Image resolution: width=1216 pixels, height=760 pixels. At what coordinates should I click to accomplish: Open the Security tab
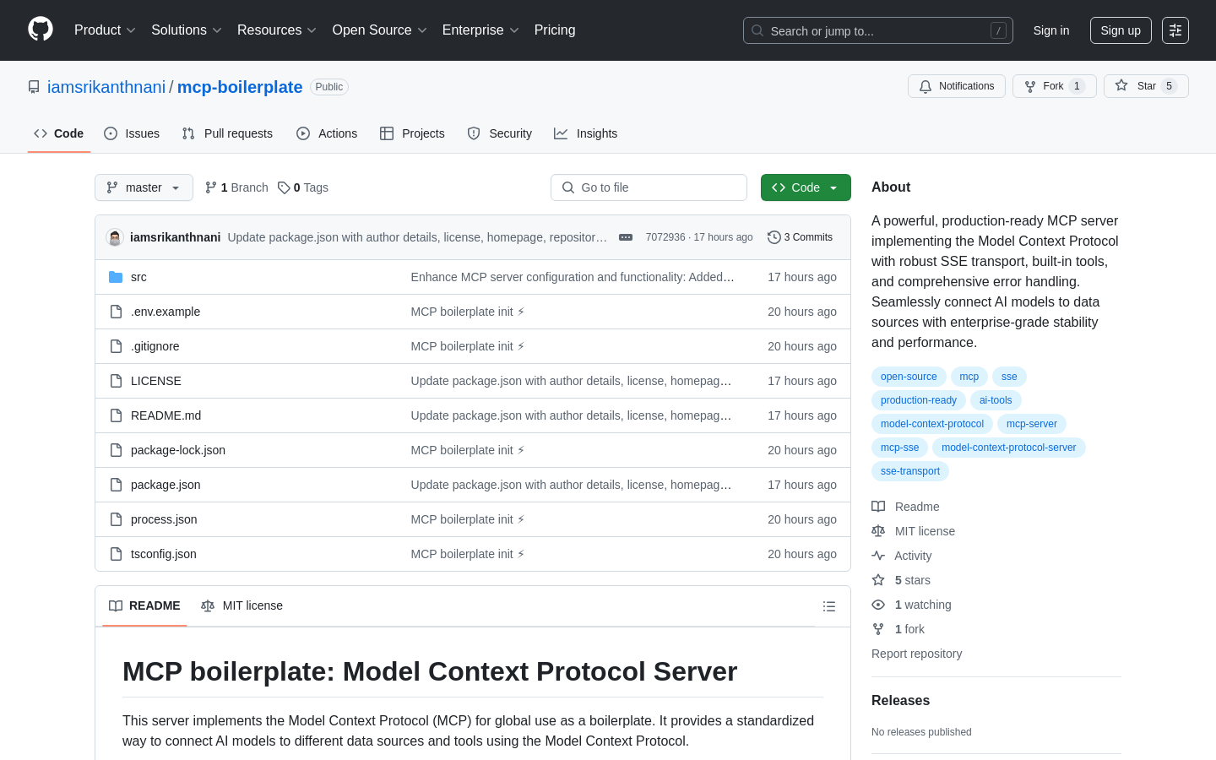click(x=500, y=133)
